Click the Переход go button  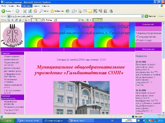tap(151, 16)
